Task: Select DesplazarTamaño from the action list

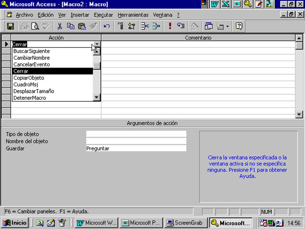Action: coord(52,91)
